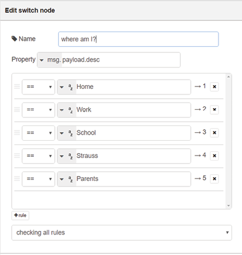Remove the Strauss rule using its x icon
This screenshot has height=255, width=242.
(214, 156)
